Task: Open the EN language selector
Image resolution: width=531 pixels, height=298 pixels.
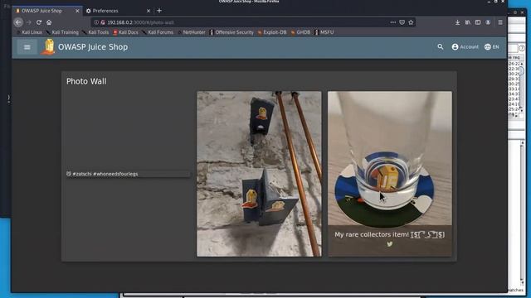Action: (x=492, y=47)
